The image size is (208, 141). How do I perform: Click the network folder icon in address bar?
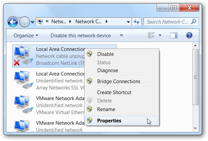(x=40, y=21)
